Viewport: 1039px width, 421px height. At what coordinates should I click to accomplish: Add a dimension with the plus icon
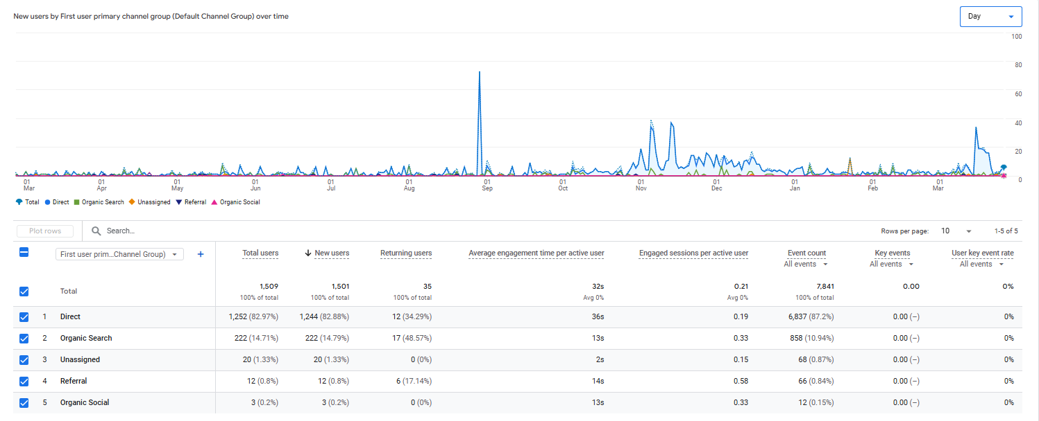click(x=201, y=254)
